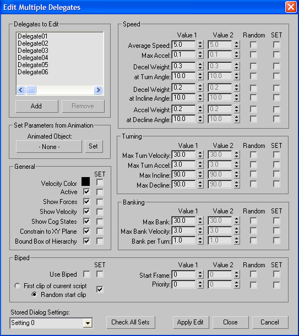This screenshot has width=299, height=336.
Task: Click the Check All Sets button
Action: pyautogui.click(x=131, y=322)
